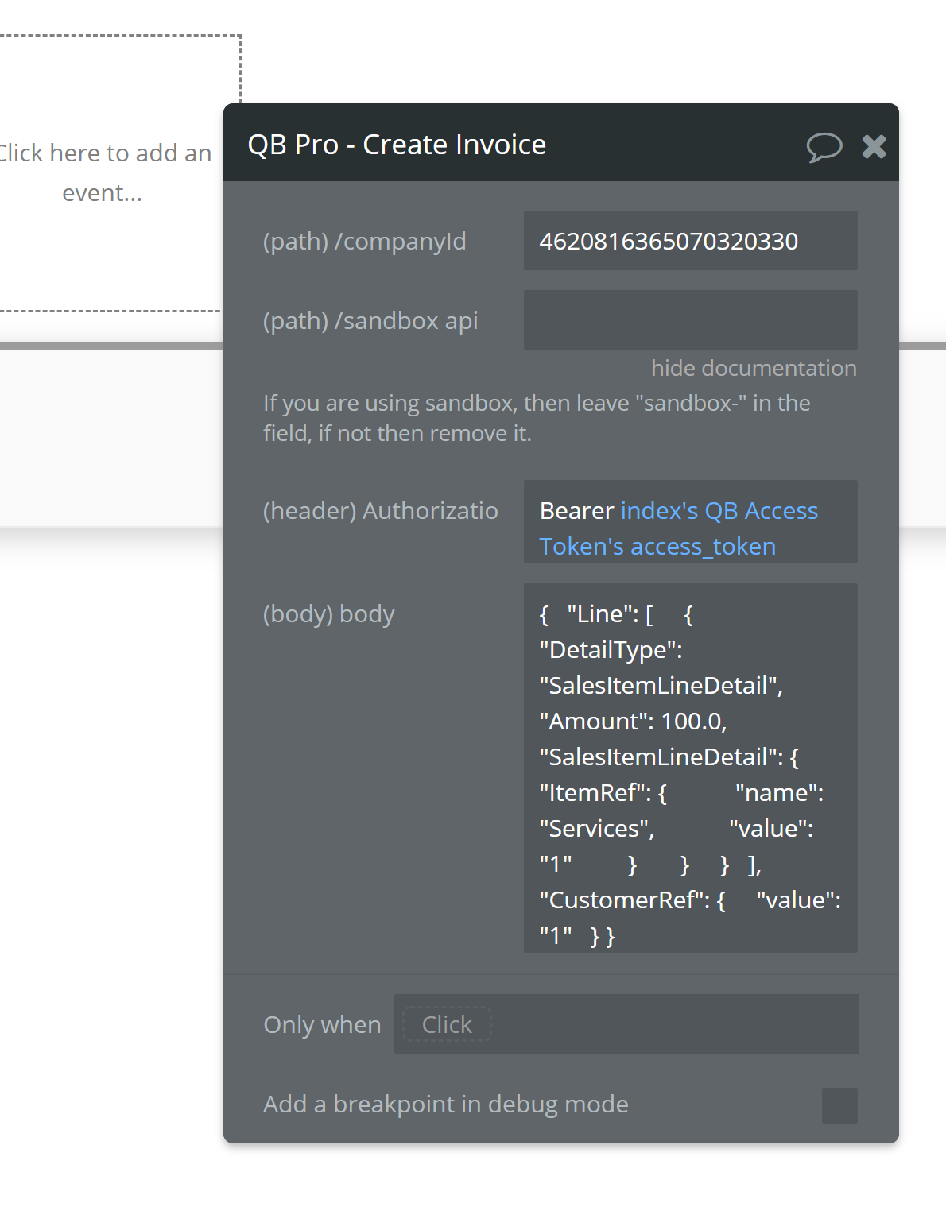Select the panel title QB Pro - Create Invoice
The height and width of the screenshot is (1211, 946).
397,145
